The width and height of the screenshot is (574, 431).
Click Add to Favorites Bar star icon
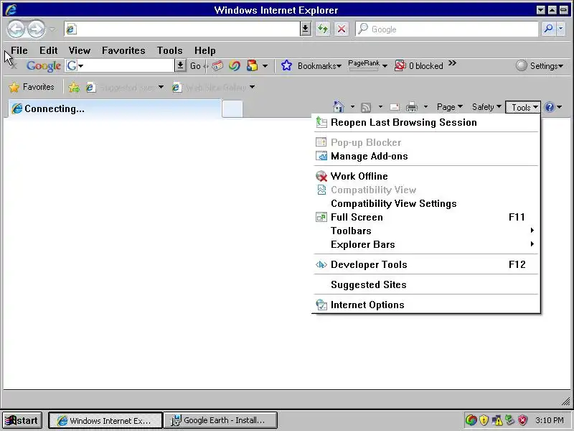point(74,87)
